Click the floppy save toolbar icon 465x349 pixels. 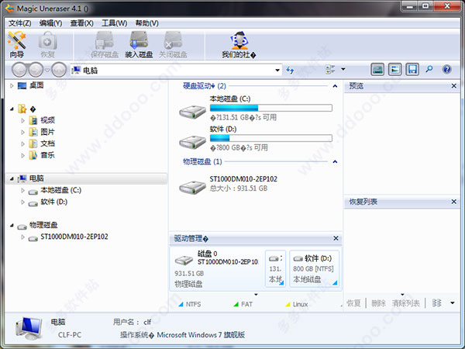coord(412,70)
